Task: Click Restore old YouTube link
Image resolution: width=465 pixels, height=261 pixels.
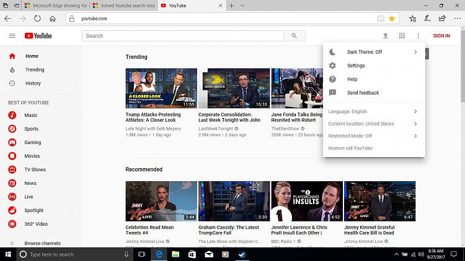Action: click(x=350, y=148)
